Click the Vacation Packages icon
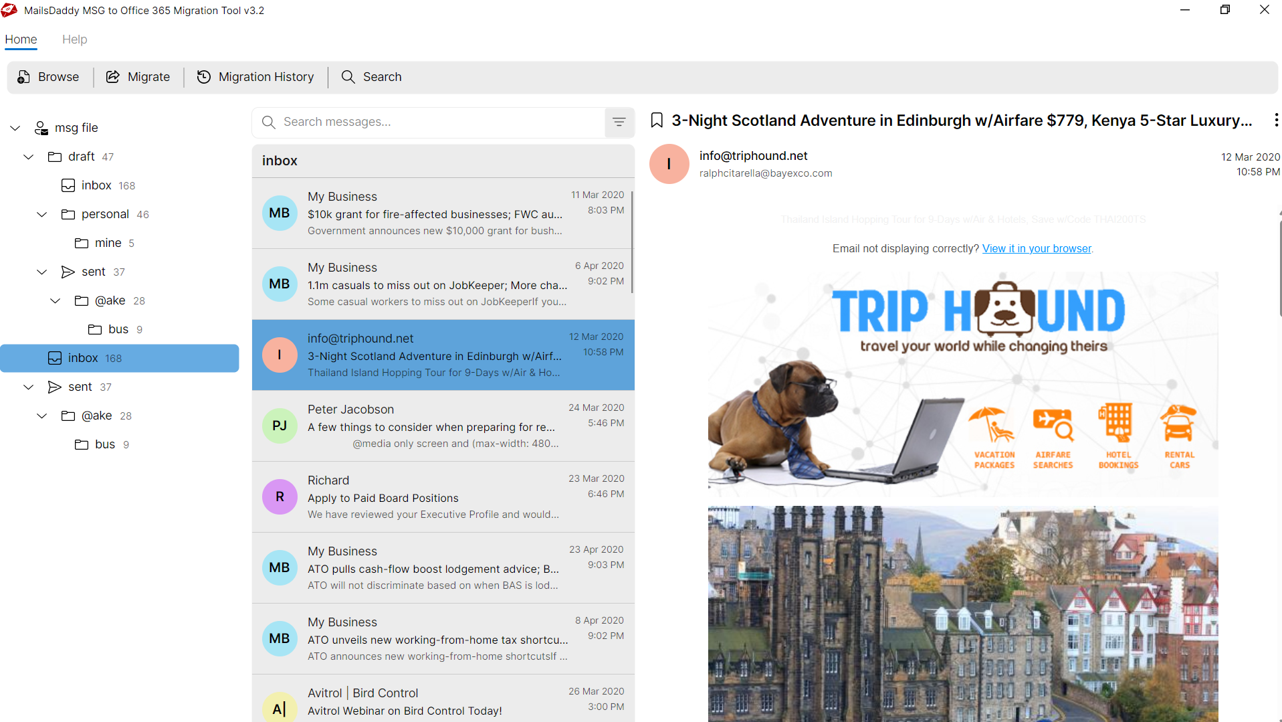Screen dimensions: 1282x722 pos(994,438)
